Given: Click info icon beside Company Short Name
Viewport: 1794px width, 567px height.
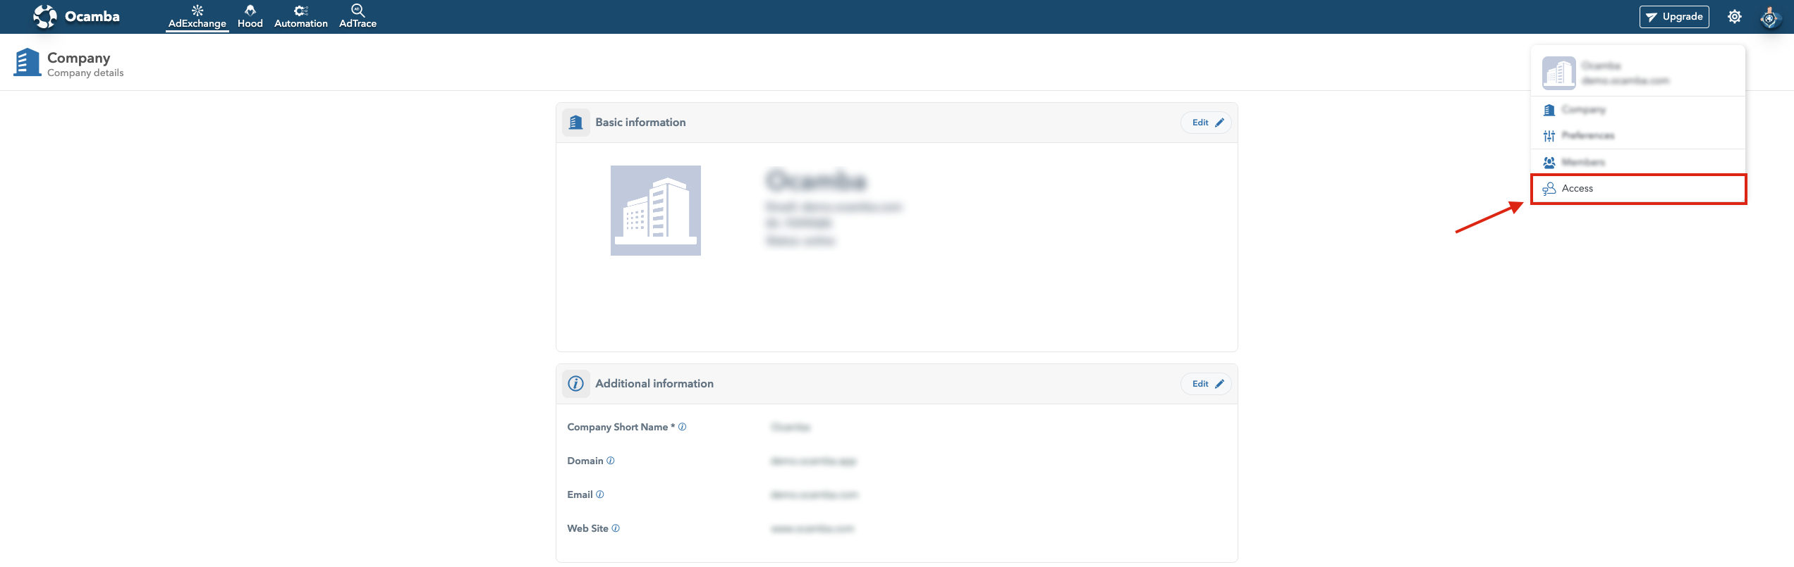Looking at the screenshot, I should tap(682, 427).
